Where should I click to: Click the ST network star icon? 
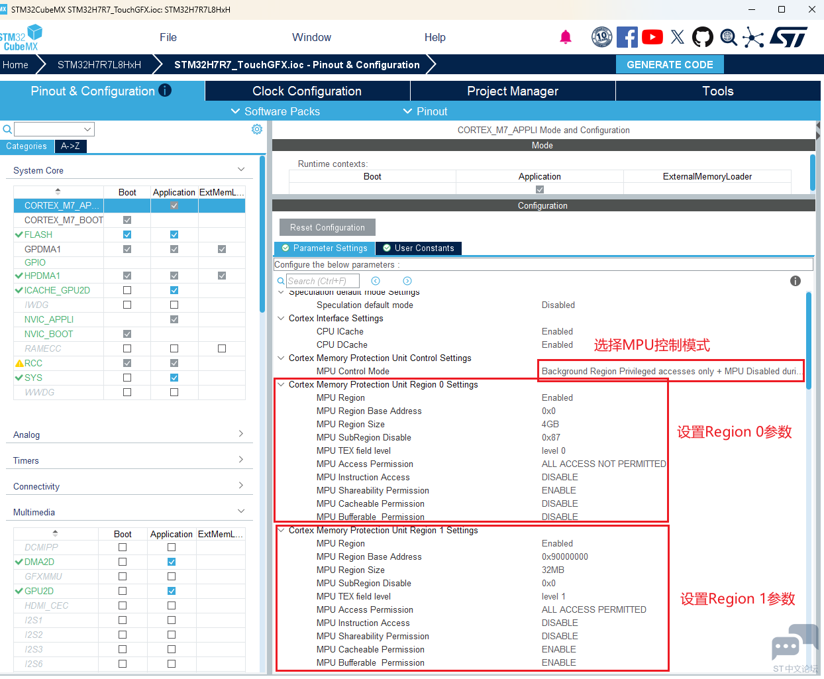tap(753, 37)
